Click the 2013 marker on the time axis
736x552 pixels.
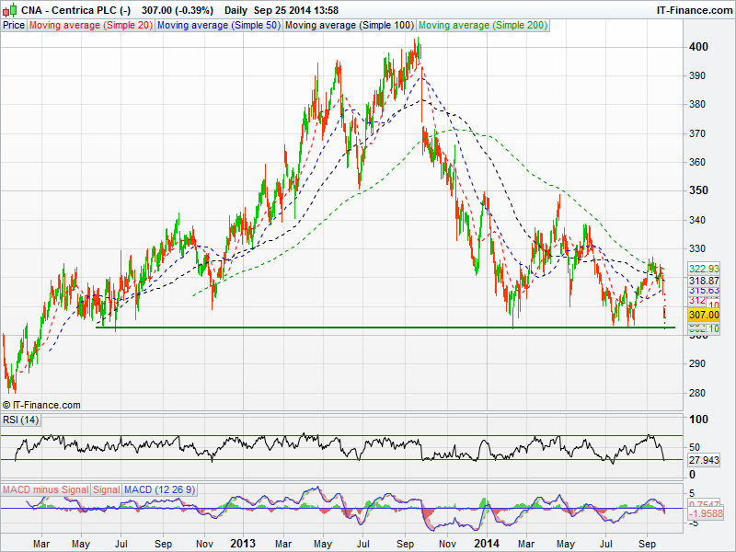(x=244, y=544)
